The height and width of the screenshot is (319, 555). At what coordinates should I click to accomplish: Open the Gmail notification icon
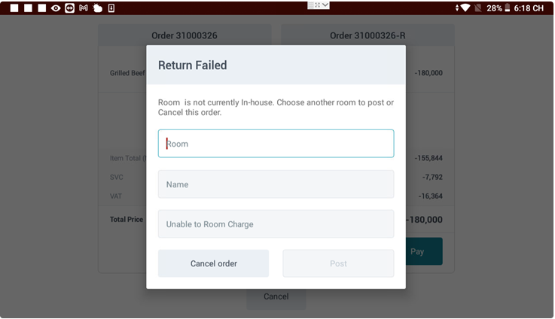pyautogui.click(x=84, y=8)
